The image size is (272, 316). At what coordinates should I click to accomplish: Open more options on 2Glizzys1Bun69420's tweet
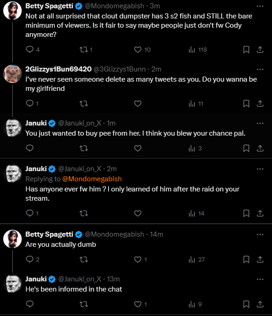(260, 69)
